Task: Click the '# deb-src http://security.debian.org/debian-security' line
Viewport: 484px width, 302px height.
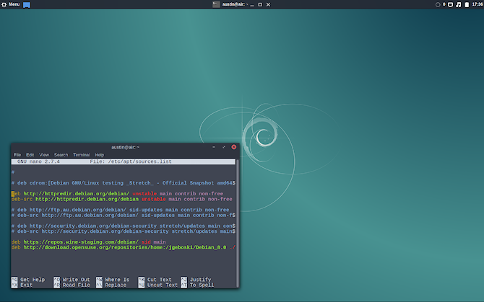Action: click(x=124, y=231)
